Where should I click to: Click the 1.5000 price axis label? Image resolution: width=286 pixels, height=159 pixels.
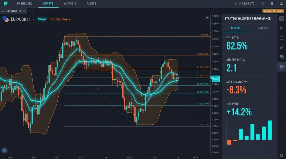215,16
